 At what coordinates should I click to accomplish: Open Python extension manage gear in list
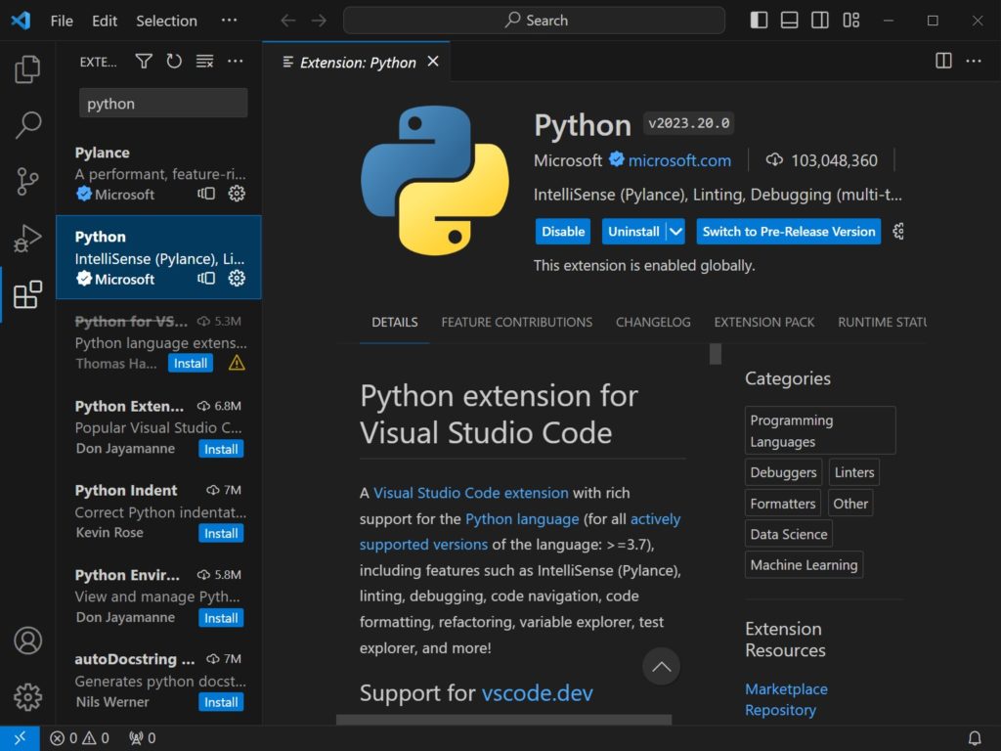click(237, 279)
